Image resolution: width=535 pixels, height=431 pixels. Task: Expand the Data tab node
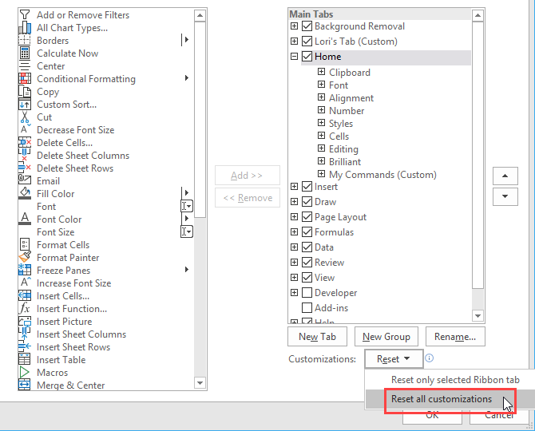click(294, 247)
